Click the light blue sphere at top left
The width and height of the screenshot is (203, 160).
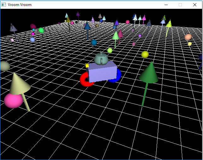click(32, 40)
